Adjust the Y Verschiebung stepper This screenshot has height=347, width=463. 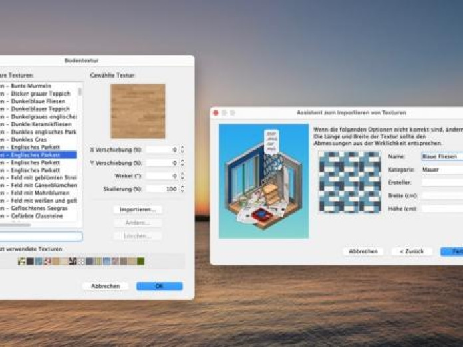(x=183, y=163)
